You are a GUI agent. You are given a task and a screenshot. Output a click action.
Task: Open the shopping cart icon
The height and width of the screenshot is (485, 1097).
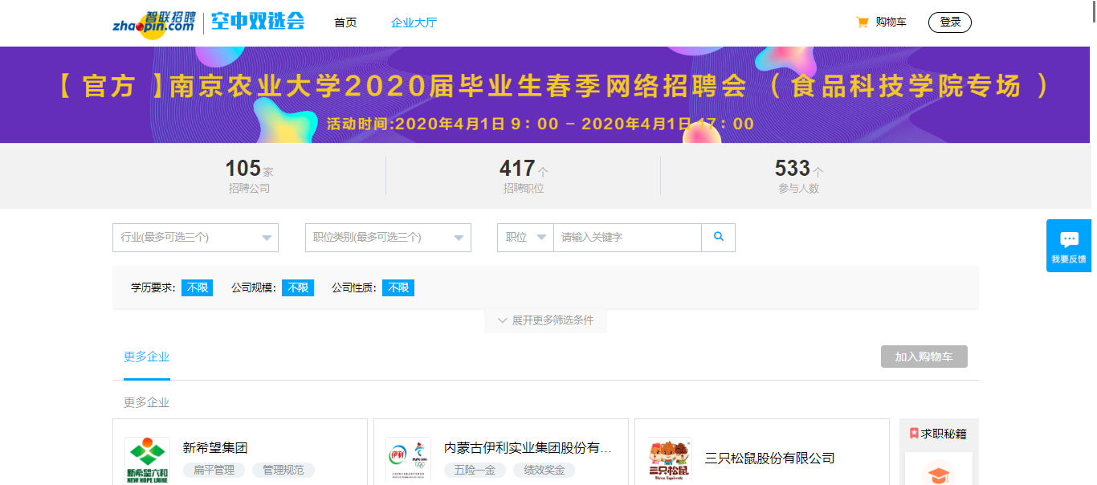[x=863, y=22]
